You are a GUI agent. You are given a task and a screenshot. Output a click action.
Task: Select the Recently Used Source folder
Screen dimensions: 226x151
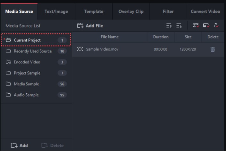(x=32, y=51)
